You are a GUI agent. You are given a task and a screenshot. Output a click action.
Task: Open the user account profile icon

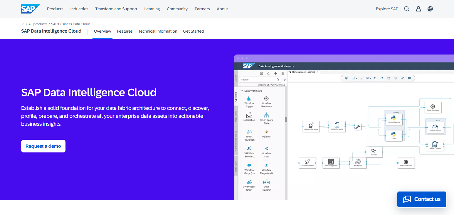click(418, 9)
